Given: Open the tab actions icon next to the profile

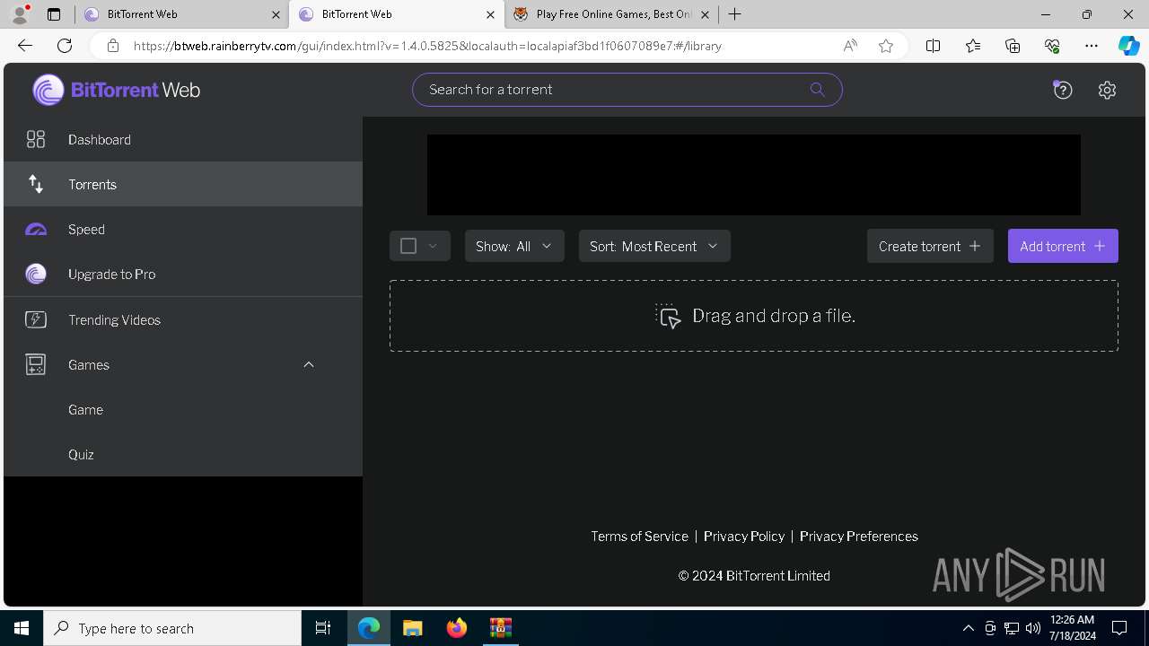Looking at the screenshot, I should 54,14.
